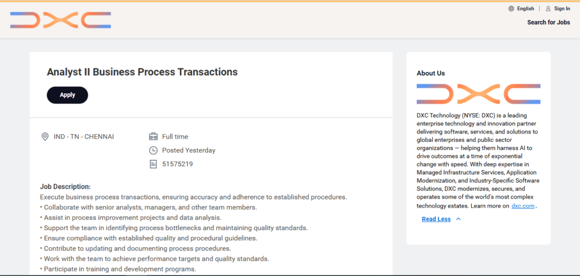Click the IND - TN - CHENNAI location text

(x=84, y=137)
